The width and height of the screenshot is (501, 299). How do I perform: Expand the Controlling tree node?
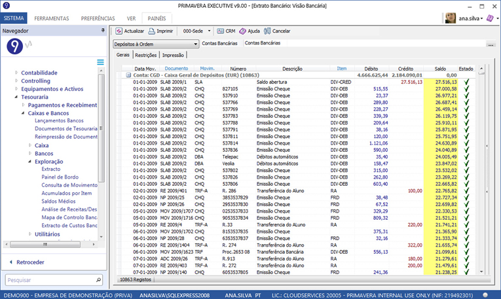pos(16,80)
